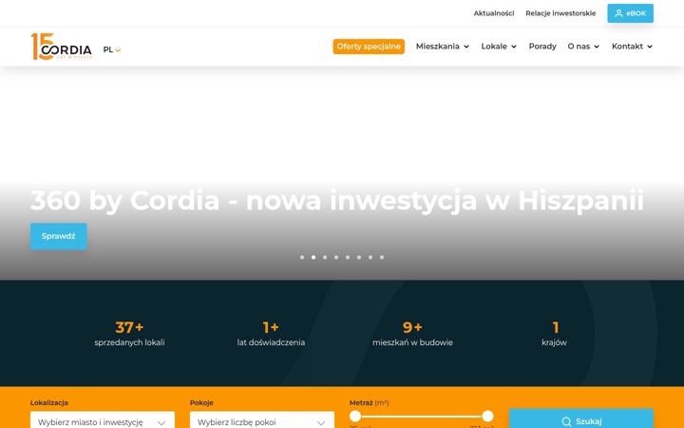Open the Wybierz liczbę pokoi dropdown

(x=262, y=421)
